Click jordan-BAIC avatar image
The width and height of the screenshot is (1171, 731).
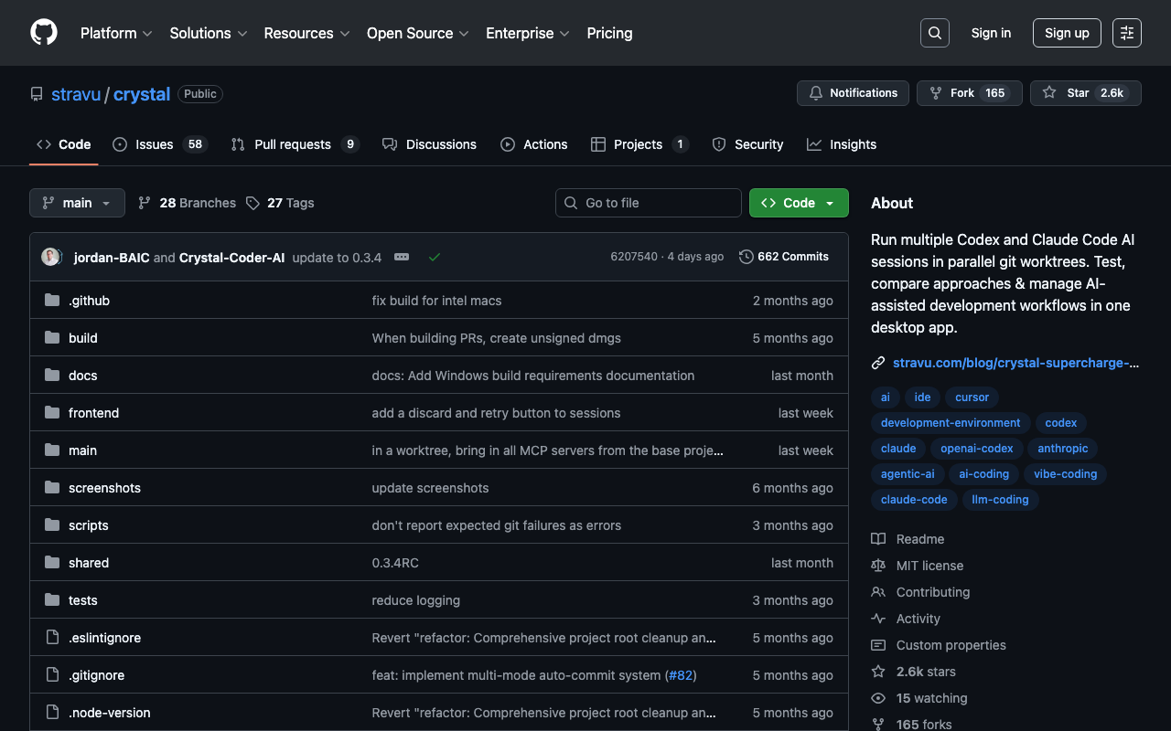click(x=51, y=257)
